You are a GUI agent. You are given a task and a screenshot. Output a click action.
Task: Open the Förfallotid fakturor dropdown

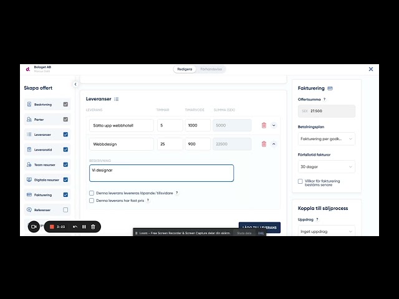[x=327, y=167]
